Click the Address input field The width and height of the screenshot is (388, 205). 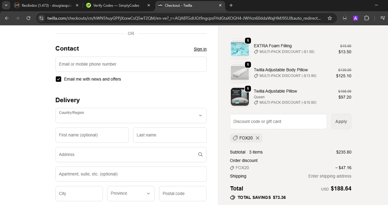[131, 154]
